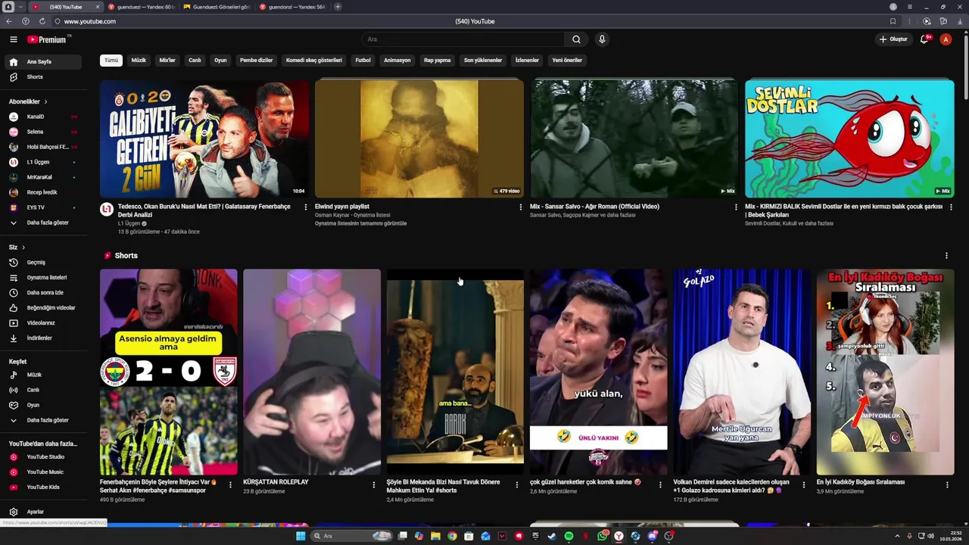This screenshot has width=969, height=545.
Task: Click the YouTube Premium logo
Action: [x=48, y=39]
